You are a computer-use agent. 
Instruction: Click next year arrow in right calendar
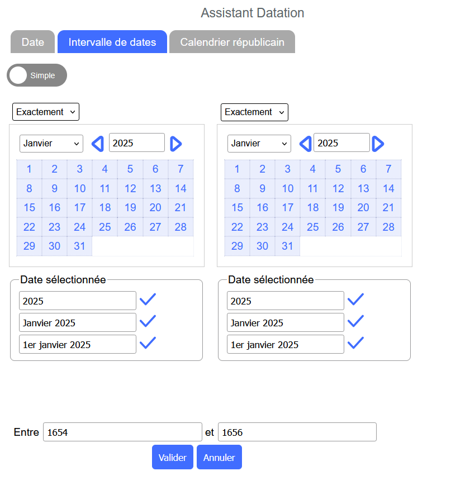pyautogui.click(x=378, y=144)
